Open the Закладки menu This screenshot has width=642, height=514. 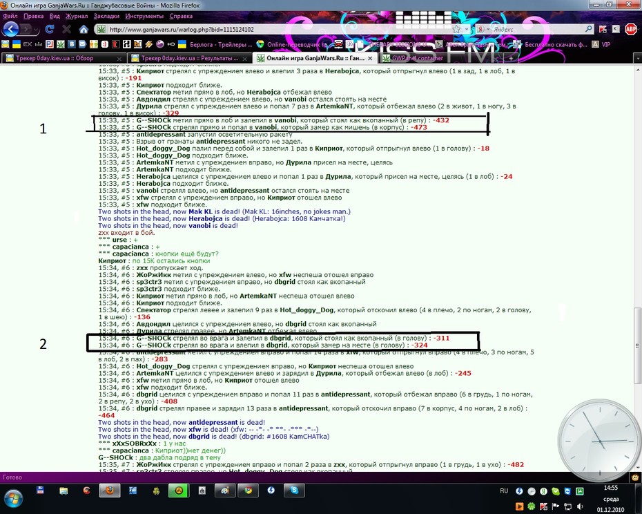[106, 17]
